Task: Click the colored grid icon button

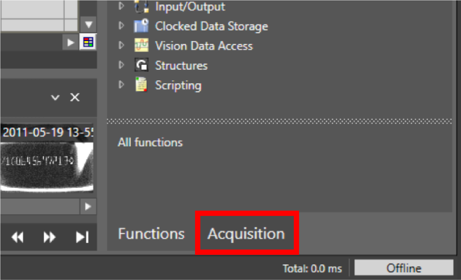Action: pos(88,42)
